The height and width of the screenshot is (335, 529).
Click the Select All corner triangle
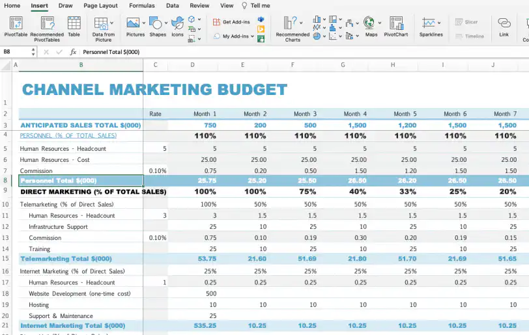pos(6,66)
